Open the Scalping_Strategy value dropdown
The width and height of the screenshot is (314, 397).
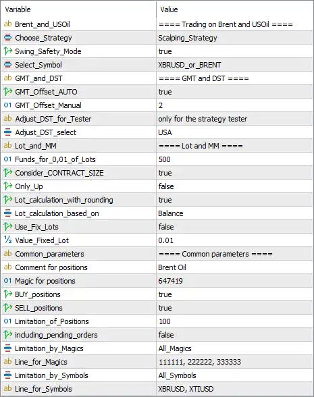point(234,38)
